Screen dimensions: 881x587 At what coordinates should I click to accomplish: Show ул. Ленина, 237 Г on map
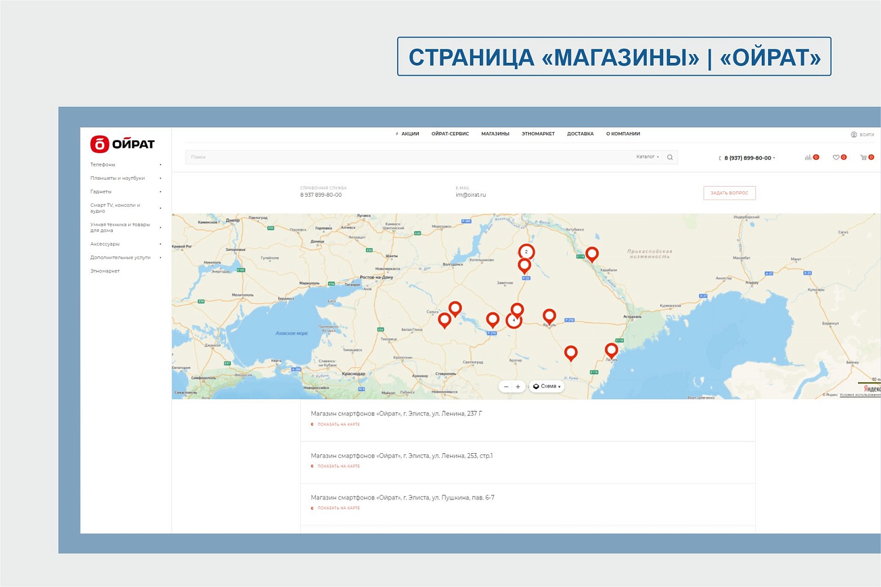pyautogui.click(x=339, y=424)
